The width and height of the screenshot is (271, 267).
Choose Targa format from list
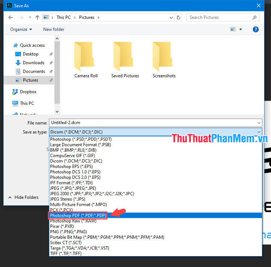(155, 248)
